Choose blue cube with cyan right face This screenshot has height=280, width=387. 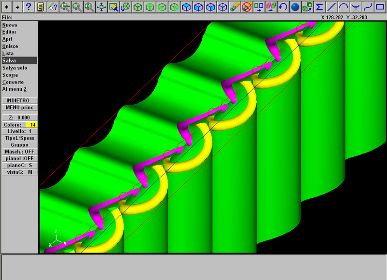(x=210, y=7)
